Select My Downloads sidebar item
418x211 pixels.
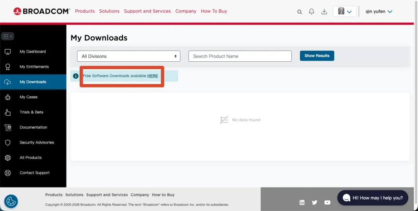click(33, 82)
